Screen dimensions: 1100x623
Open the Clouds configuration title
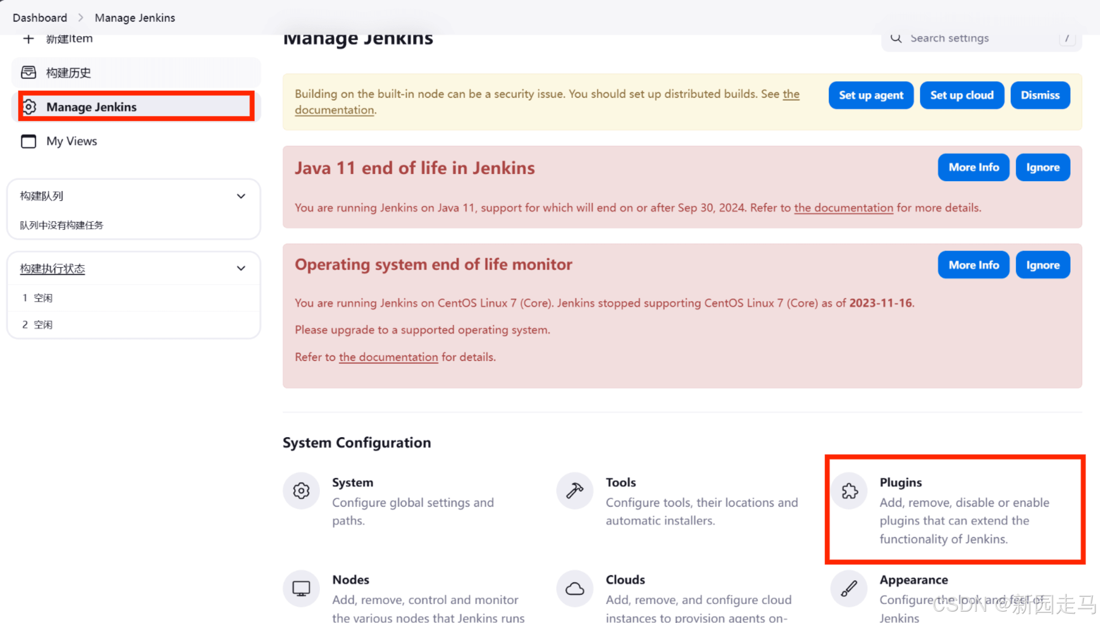pyautogui.click(x=625, y=580)
